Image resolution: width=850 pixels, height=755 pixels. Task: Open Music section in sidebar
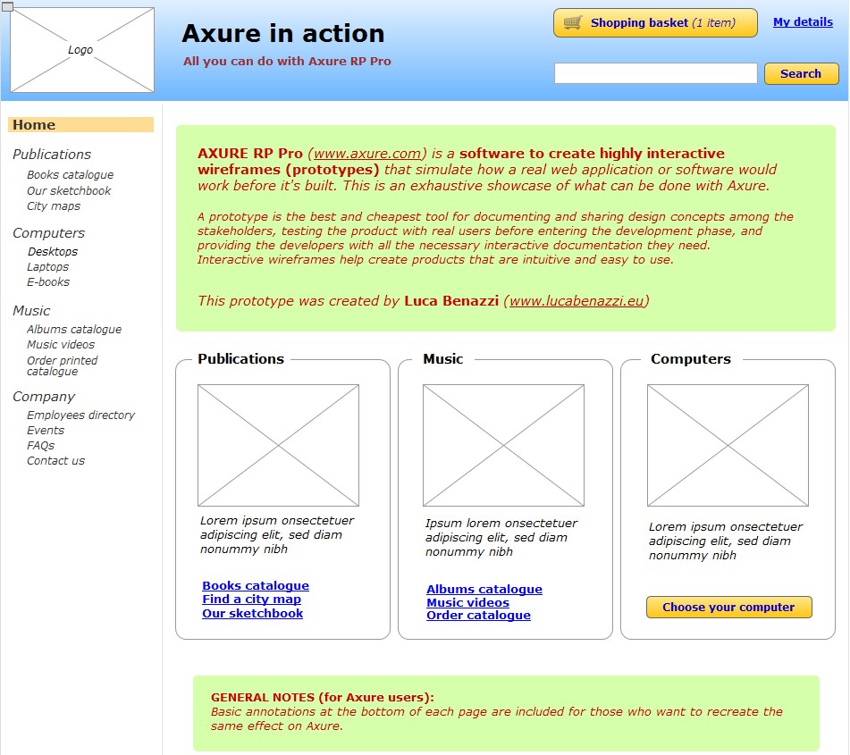point(31,311)
